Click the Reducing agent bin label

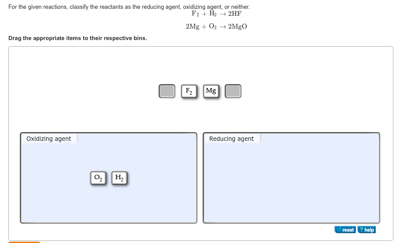click(231, 139)
